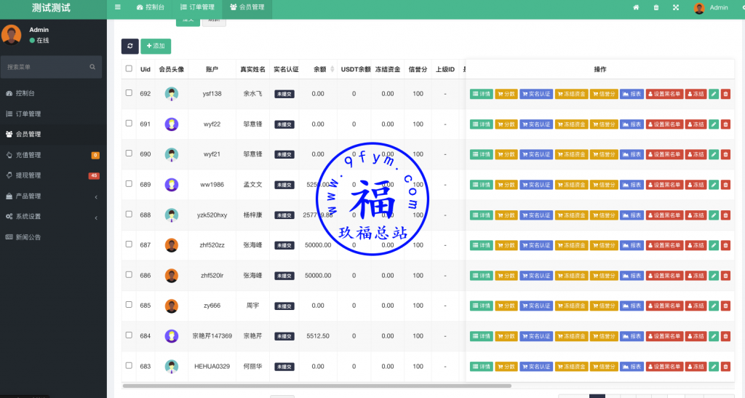Tick the checkbox for Uid 687 row

pos(129,245)
